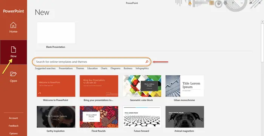Open Bring your presentations to life template
The image size is (264, 136).
pyautogui.click(x=99, y=86)
